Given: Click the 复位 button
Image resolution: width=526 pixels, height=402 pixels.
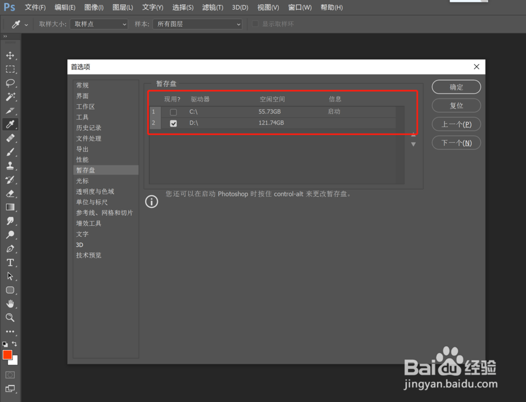Looking at the screenshot, I should [x=456, y=106].
